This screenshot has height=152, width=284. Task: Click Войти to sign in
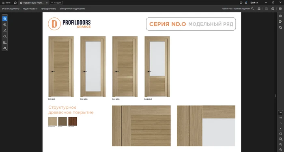254,3
